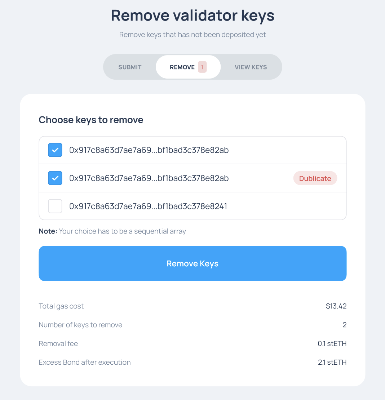Click the 2.1 stETH excess bond amount

(x=332, y=363)
